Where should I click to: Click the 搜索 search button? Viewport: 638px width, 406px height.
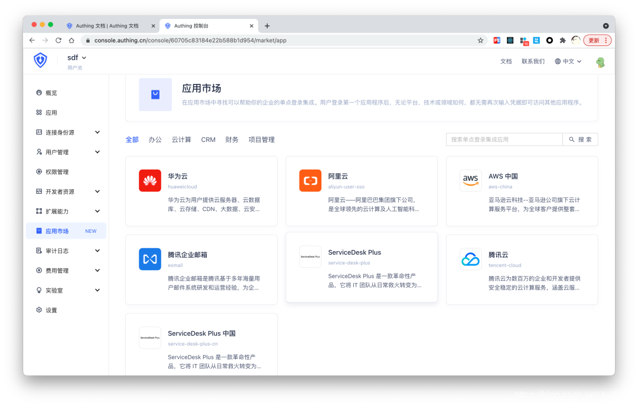(x=580, y=139)
